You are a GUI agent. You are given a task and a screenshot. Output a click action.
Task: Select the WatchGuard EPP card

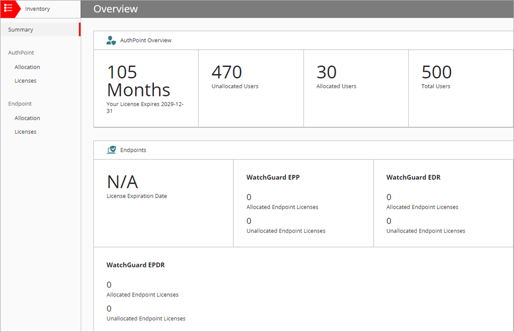(x=303, y=203)
